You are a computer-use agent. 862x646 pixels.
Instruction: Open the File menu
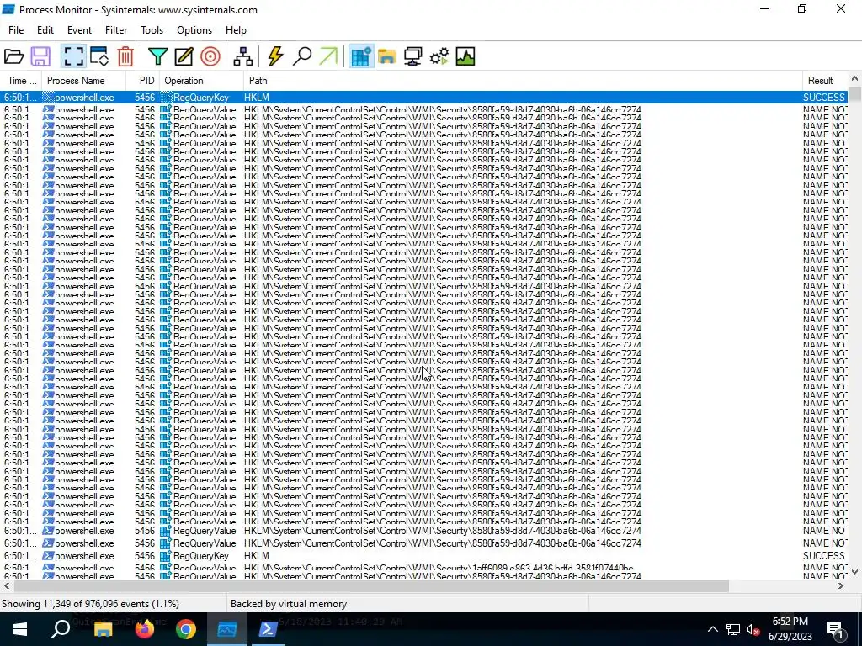click(x=16, y=30)
